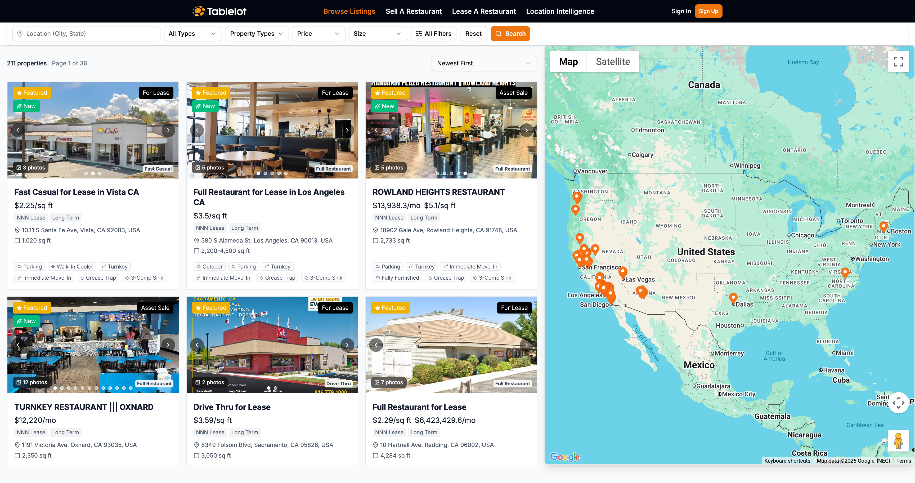This screenshot has height=483, width=915.
Task: Click the Las Vegas map pin
Action: pyautogui.click(x=623, y=272)
